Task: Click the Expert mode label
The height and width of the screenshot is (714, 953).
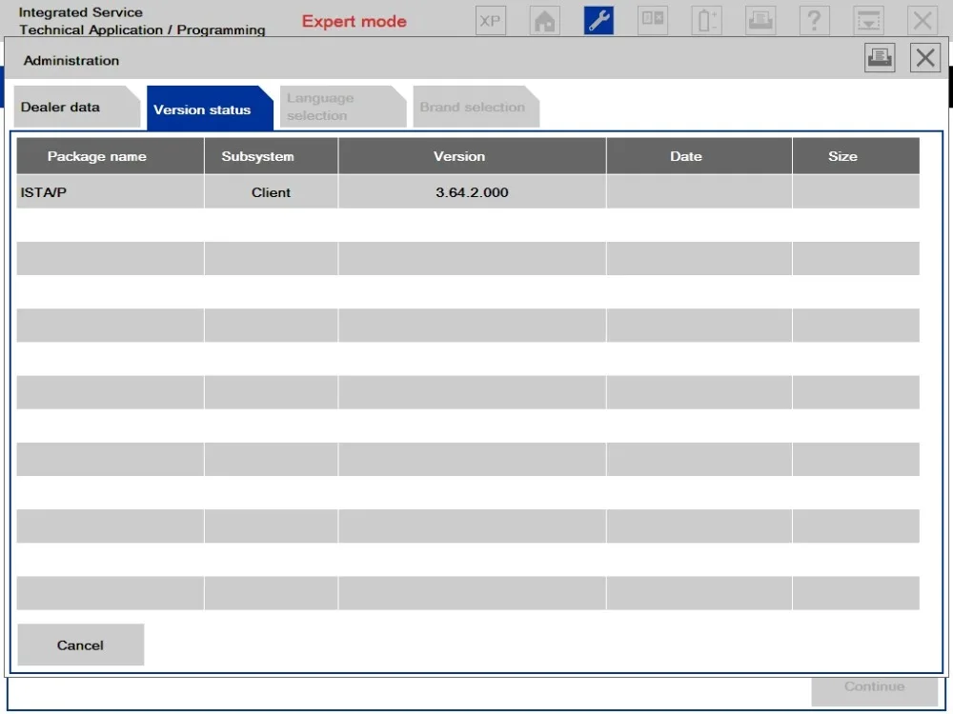Action: (x=354, y=21)
